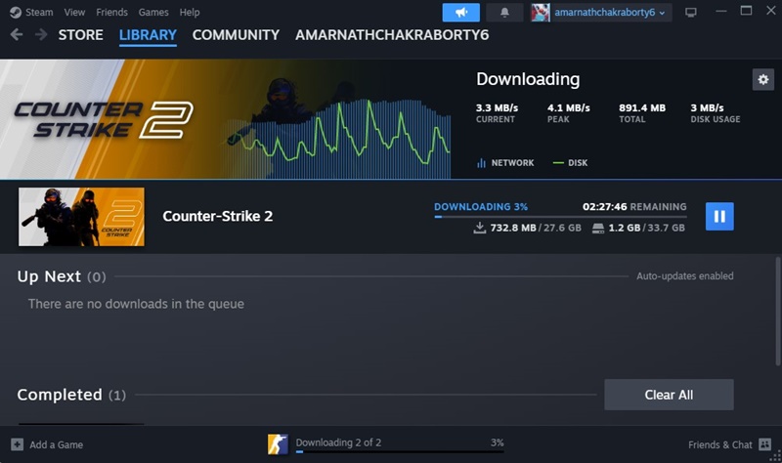Click the 891.4 MB total value
Screen dimensions: 782x463
(642, 107)
